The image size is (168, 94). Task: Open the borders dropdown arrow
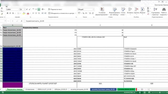tap(20, 13)
